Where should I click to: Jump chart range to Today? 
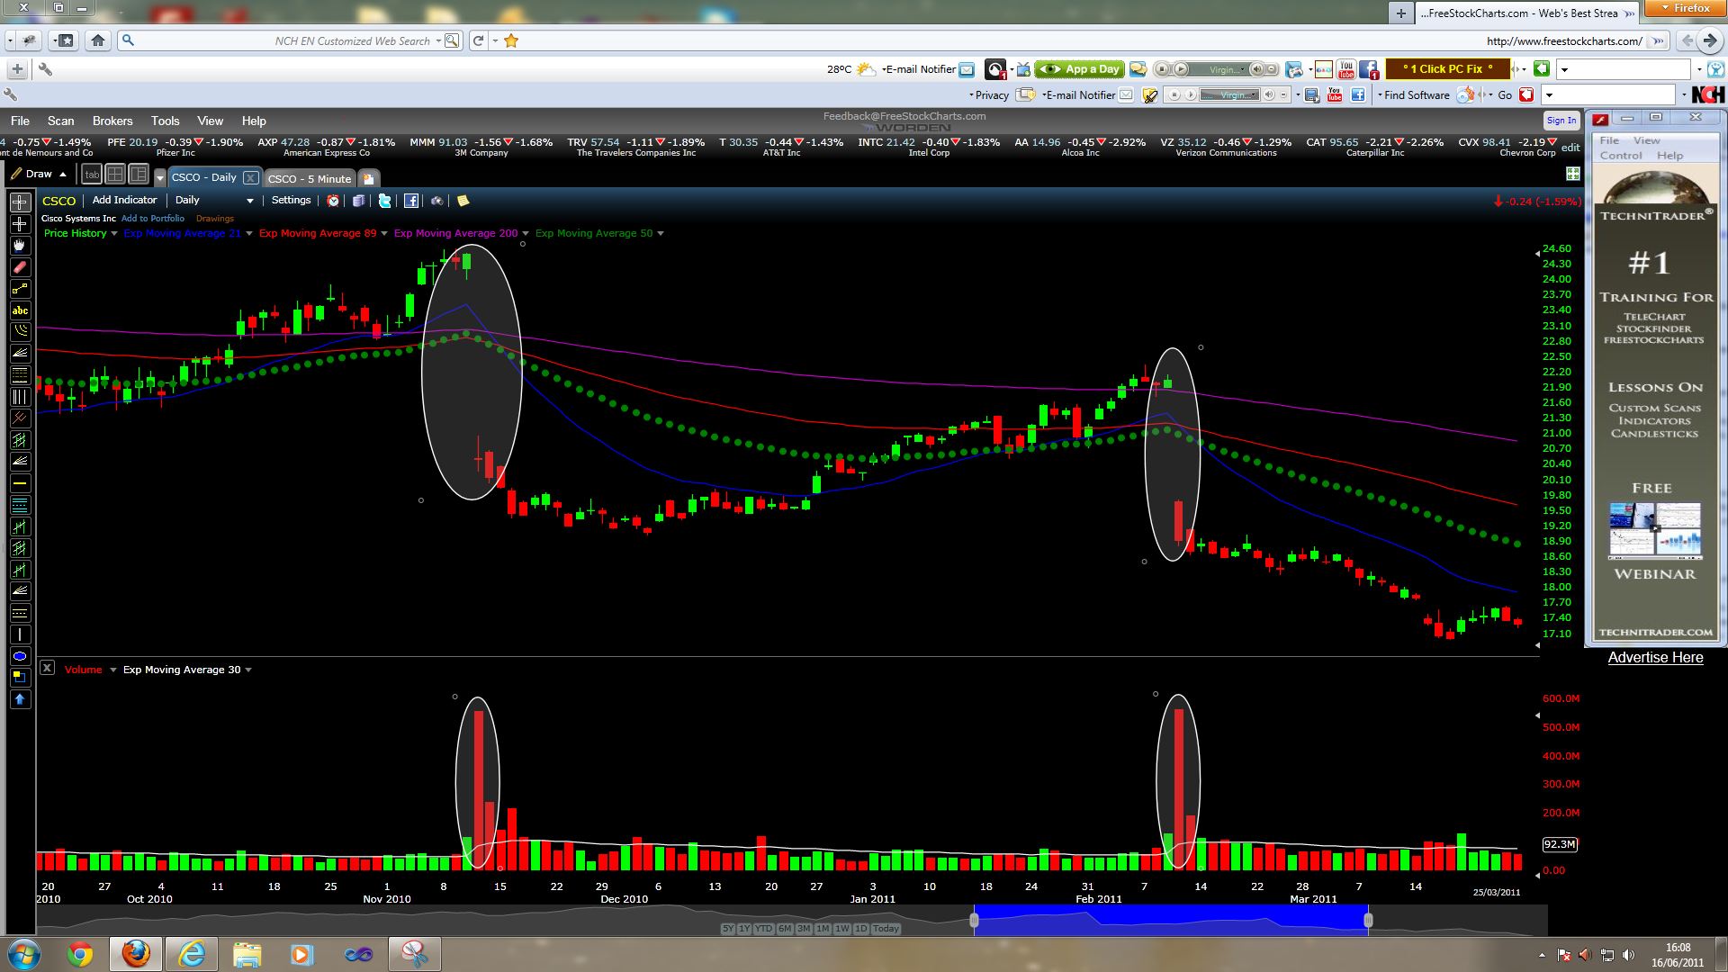(x=886, y=929)
